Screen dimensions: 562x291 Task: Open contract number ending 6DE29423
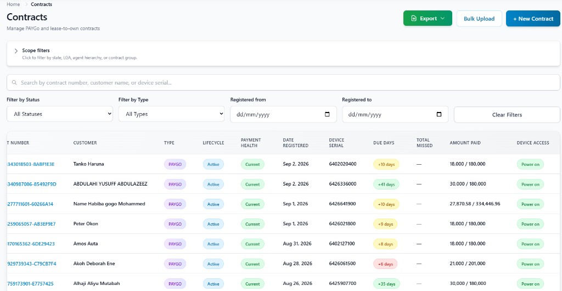coord(31,244)
